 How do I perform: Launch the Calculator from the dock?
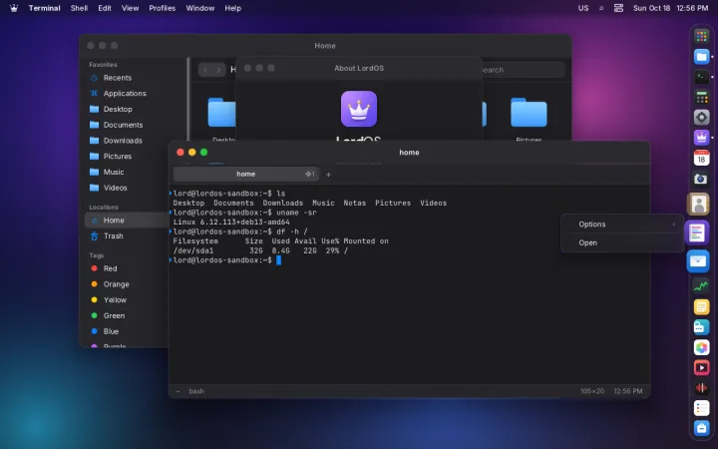click(x=701, y=97)
